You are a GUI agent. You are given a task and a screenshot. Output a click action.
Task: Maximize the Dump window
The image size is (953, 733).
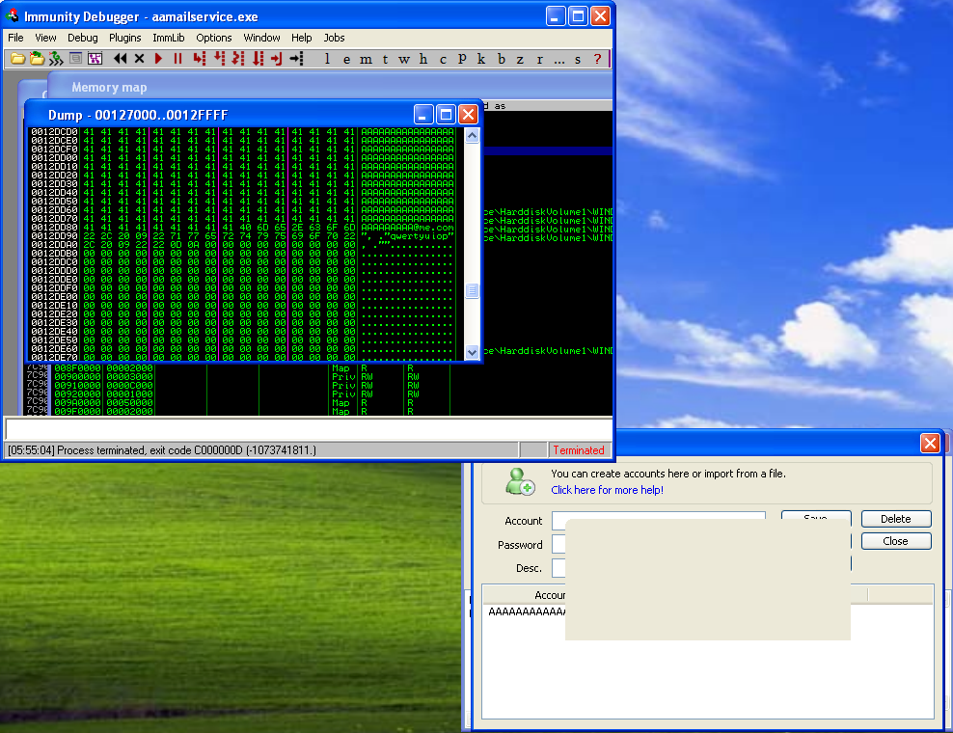[x=446, y=114]
